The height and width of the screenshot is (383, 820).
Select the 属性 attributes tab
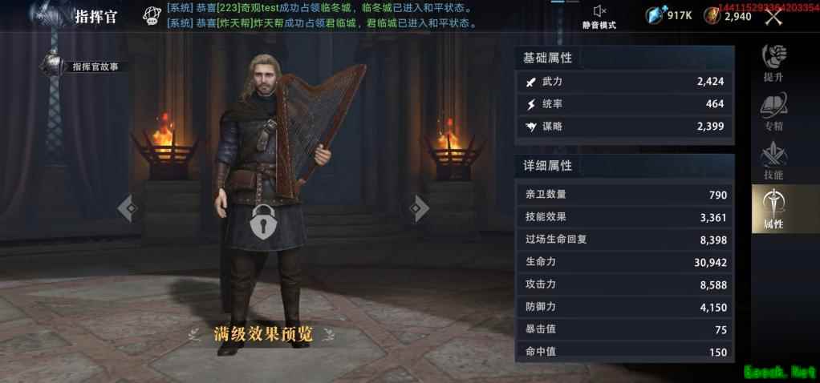click(774, 209)
